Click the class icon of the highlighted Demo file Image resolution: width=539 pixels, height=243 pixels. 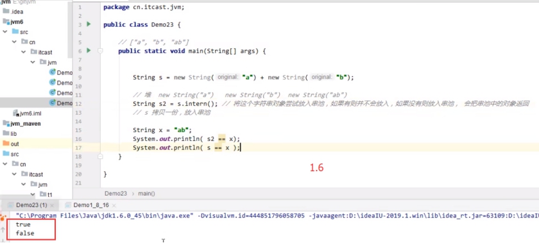(x=53, y=103)
